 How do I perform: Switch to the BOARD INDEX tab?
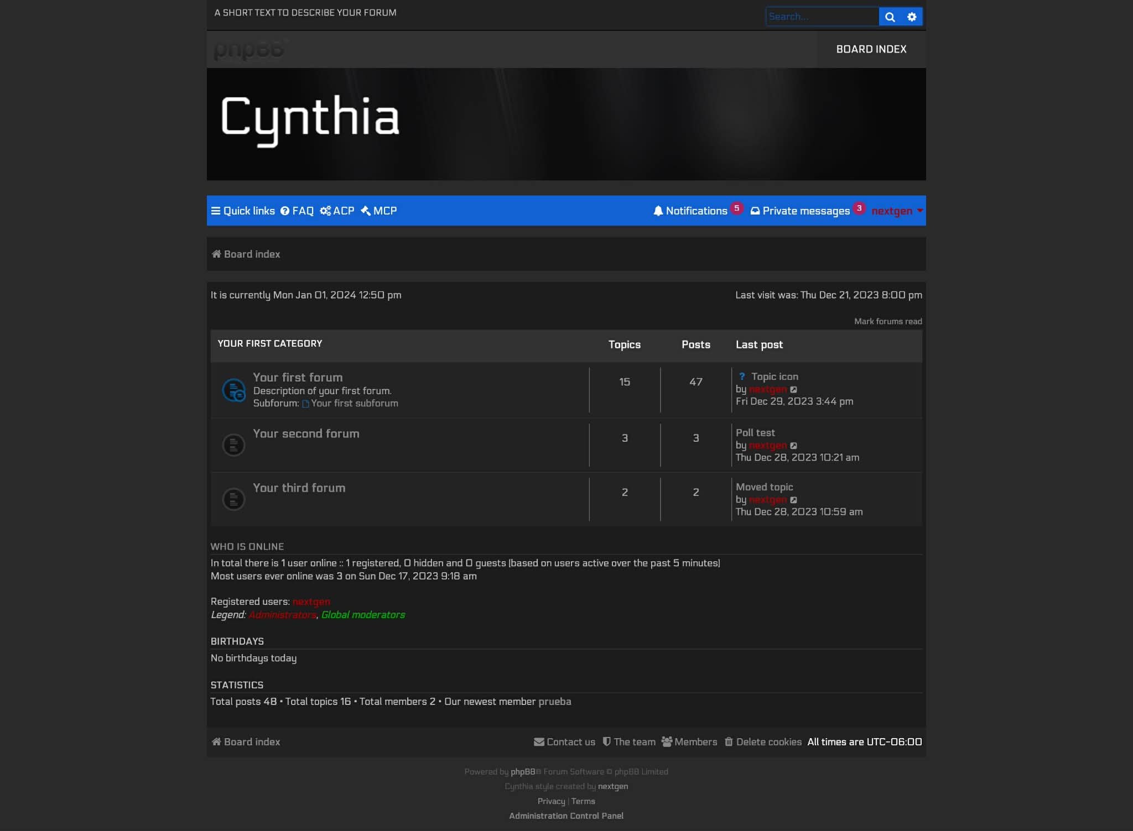(871, 49)
